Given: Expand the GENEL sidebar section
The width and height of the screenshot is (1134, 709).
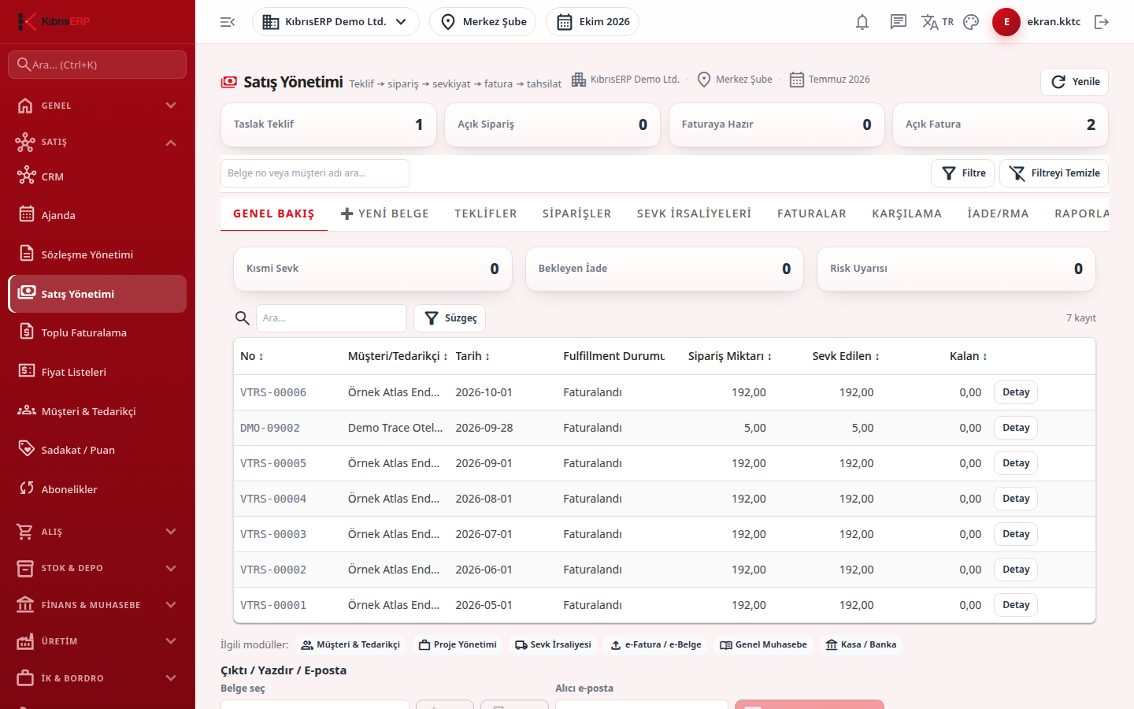Looking at the screenshot, I should click(98, 106).
